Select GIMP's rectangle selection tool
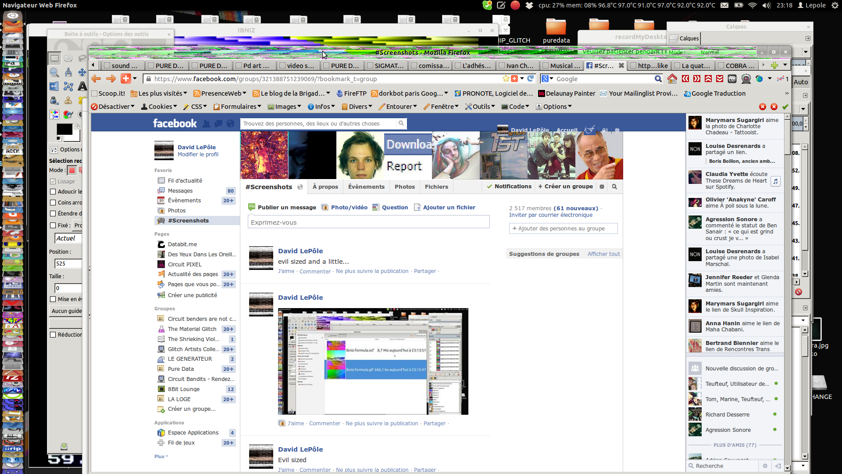This screenshot has width=842, height=474. click(54, 58)
